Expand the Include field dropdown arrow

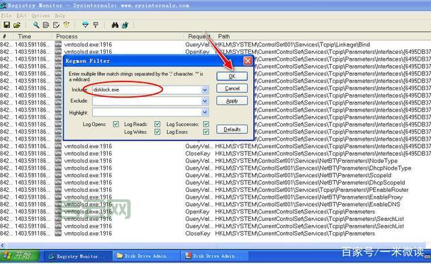(205, 90)
